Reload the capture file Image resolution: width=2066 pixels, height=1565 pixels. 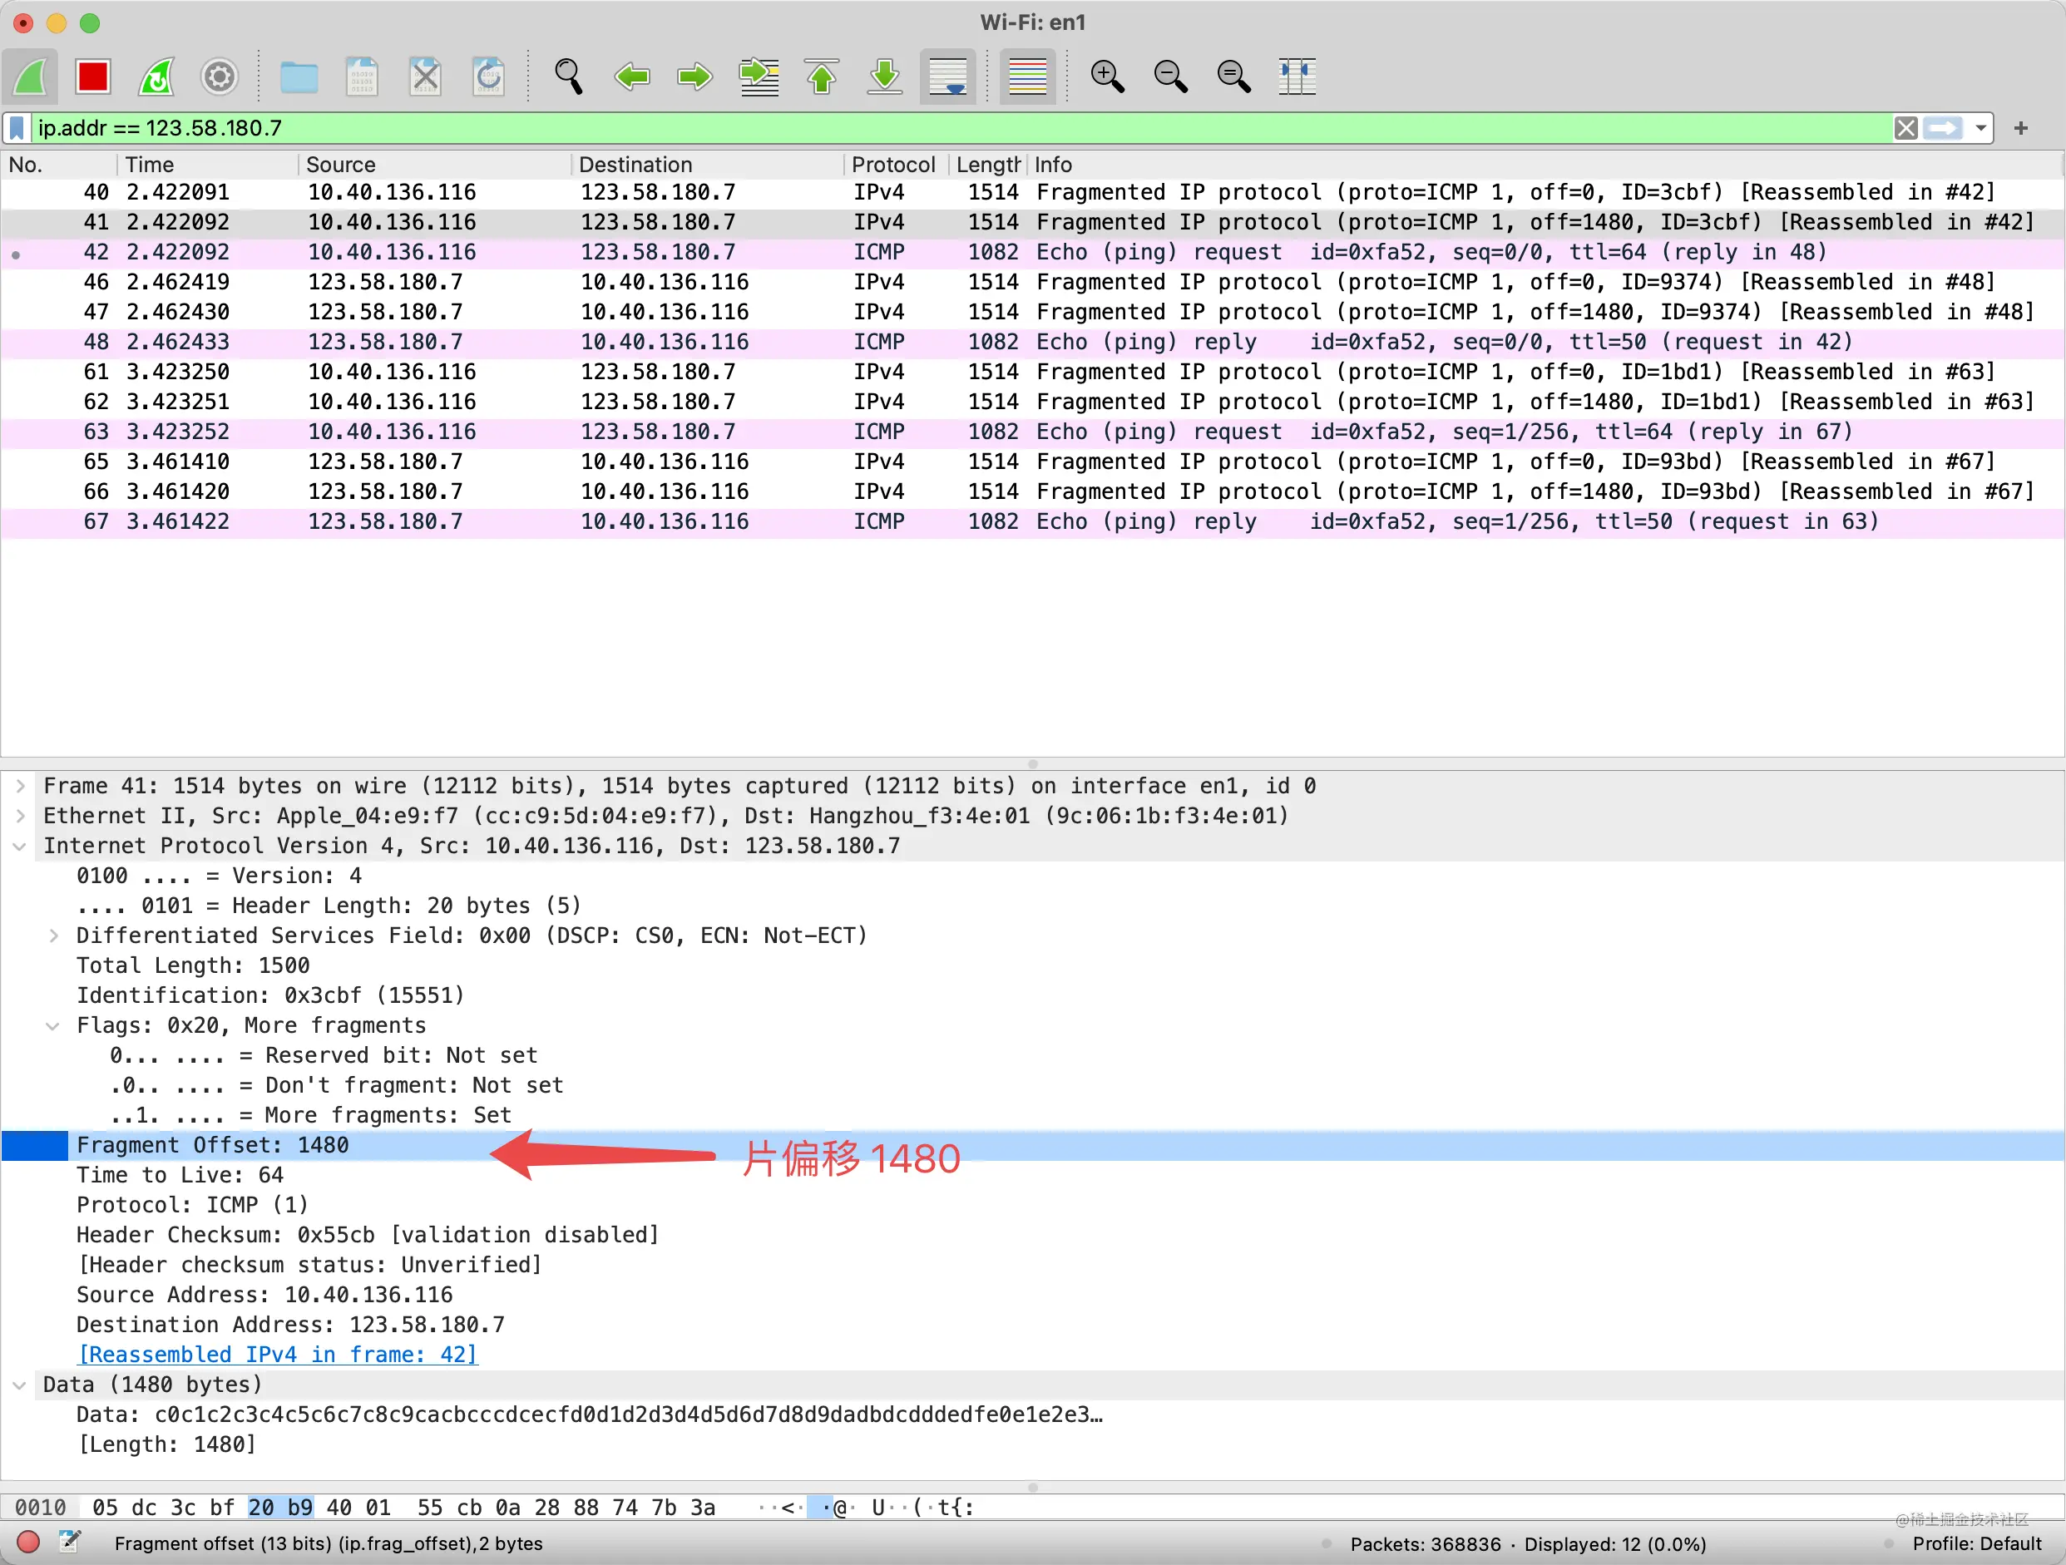[x=488, y=77]
